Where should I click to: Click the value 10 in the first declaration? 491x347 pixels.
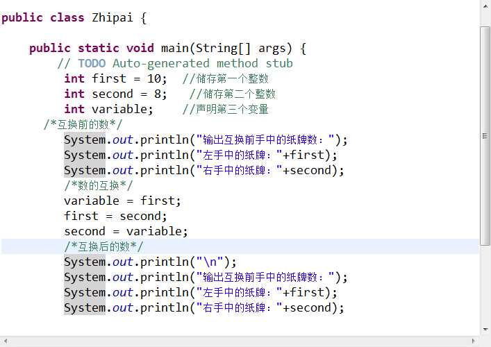tap(154, 78)
